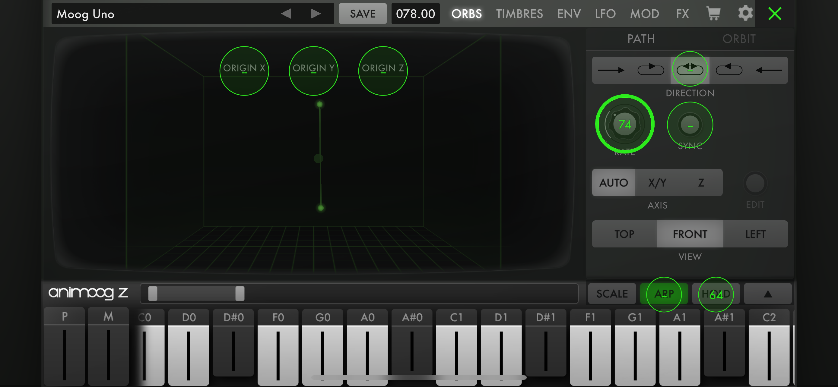
Task: Switch to the ENV page
Action: (569, 14)
